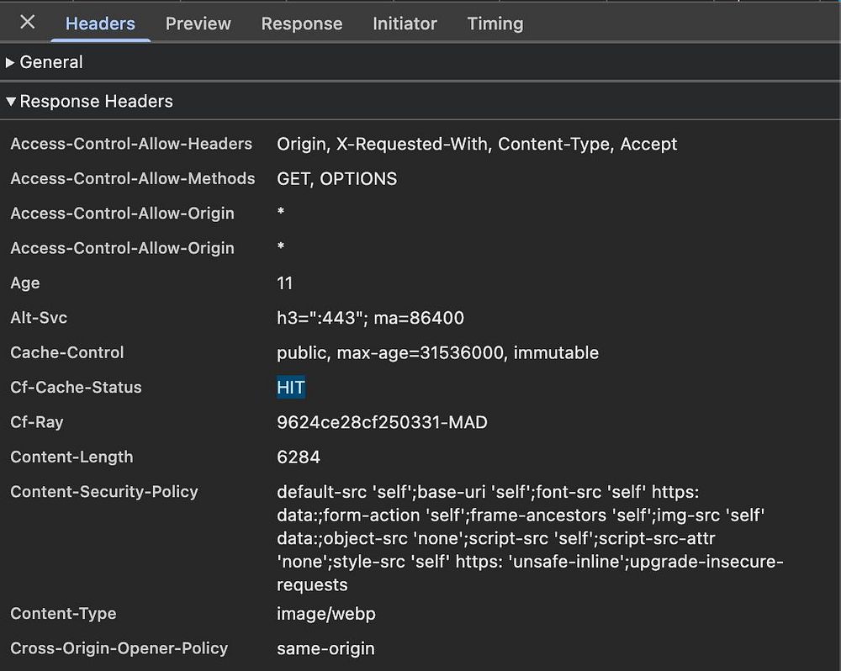Open the Preview tab
The width and height of the screenshot is (841, 671).
coord(198,24)
